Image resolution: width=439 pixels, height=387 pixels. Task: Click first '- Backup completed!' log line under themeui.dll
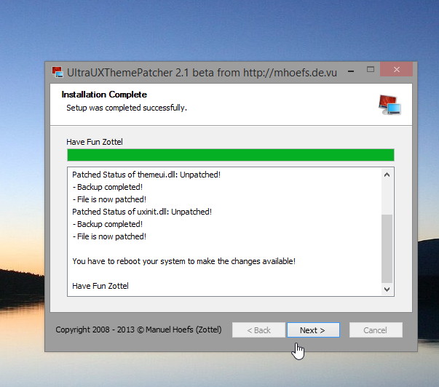[108, 187]
